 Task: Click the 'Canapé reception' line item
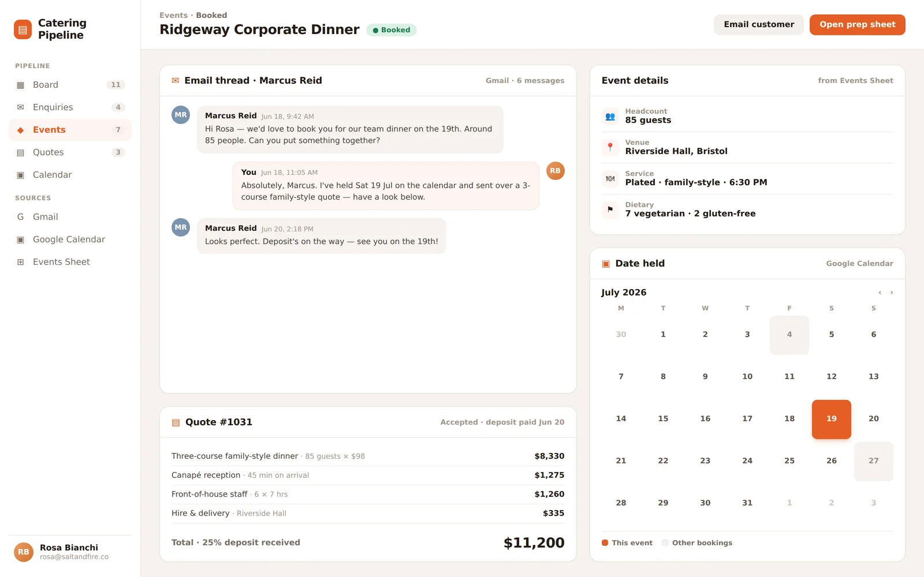point(368,475)
